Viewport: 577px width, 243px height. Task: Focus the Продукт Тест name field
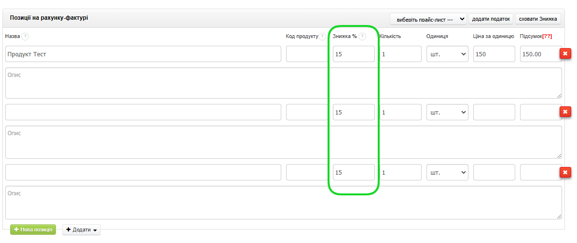coord(143,54)
